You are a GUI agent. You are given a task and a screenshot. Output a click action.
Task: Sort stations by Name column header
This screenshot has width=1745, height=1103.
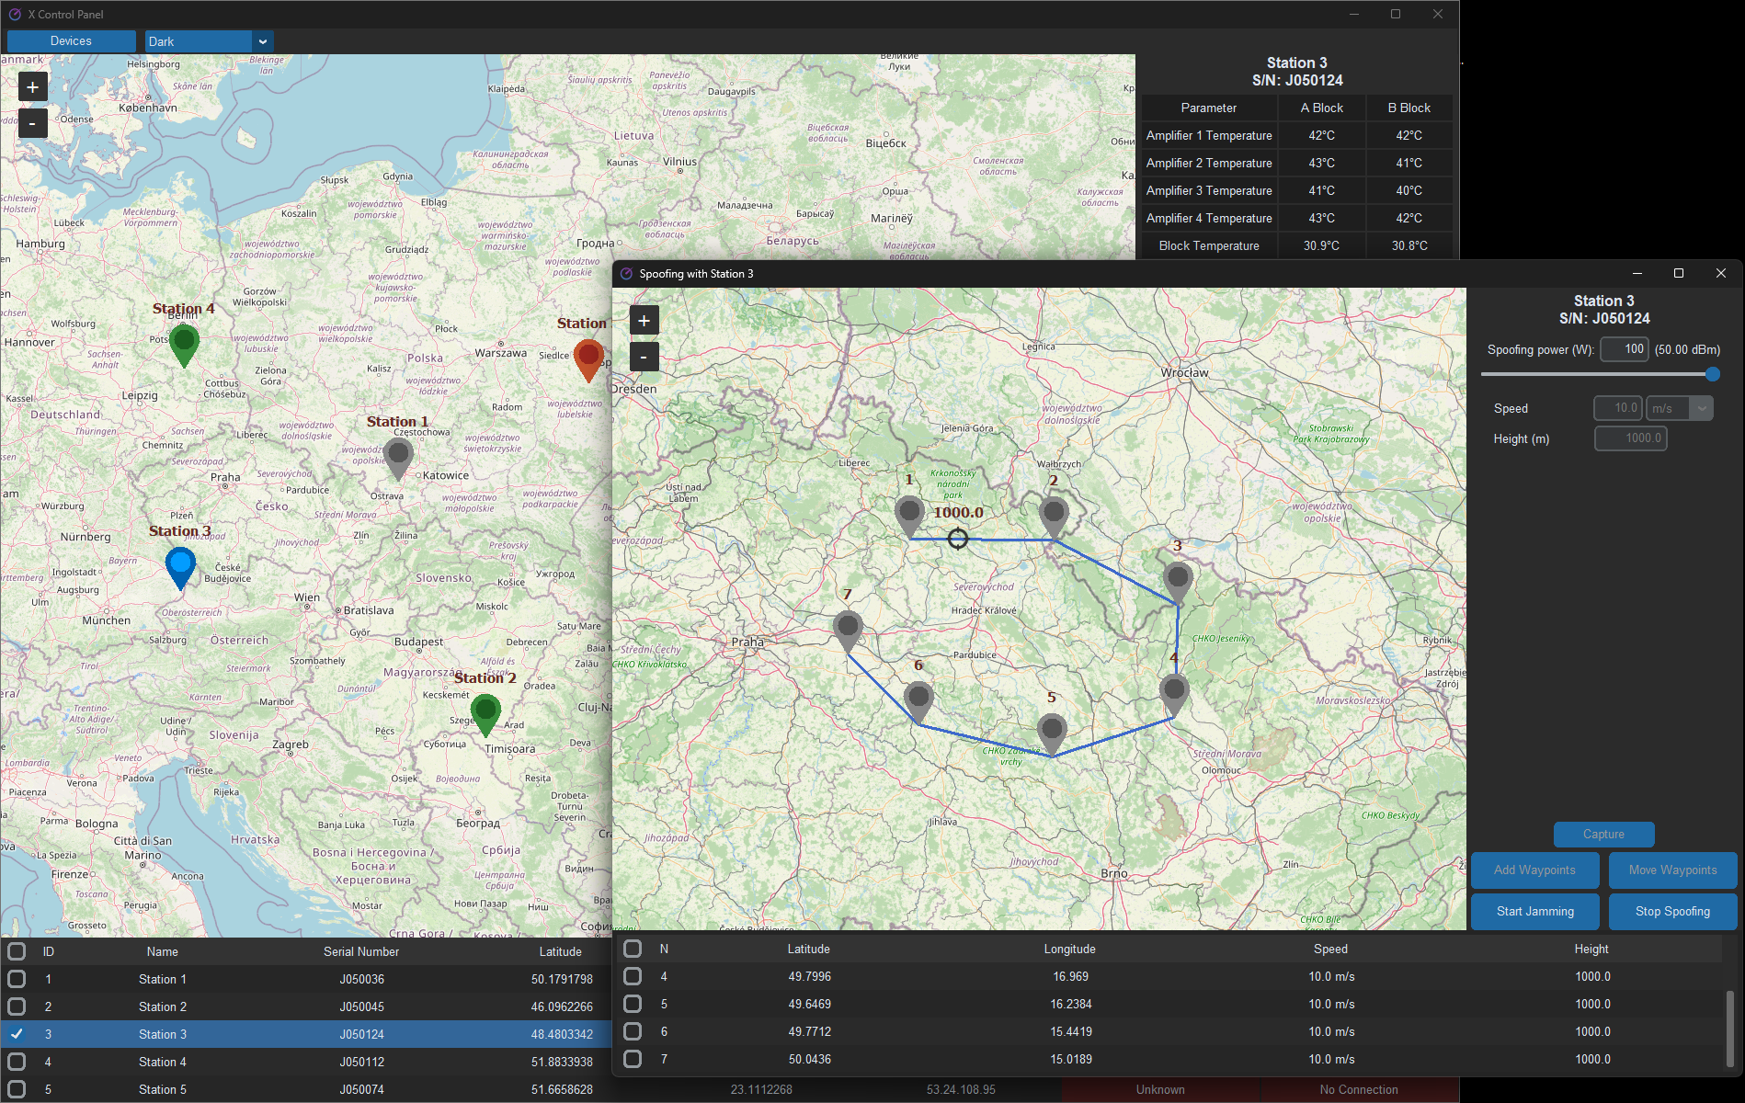pyautogui.click(x=162, y=951)
